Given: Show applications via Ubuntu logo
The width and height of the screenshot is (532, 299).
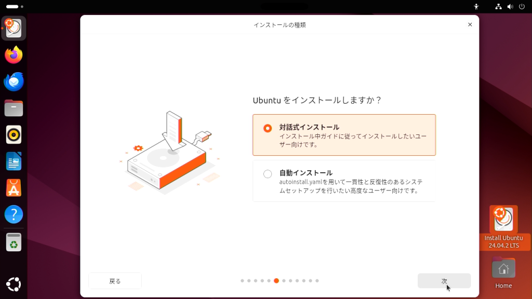Looking at the screenshot, I should (x=14, y=284).
